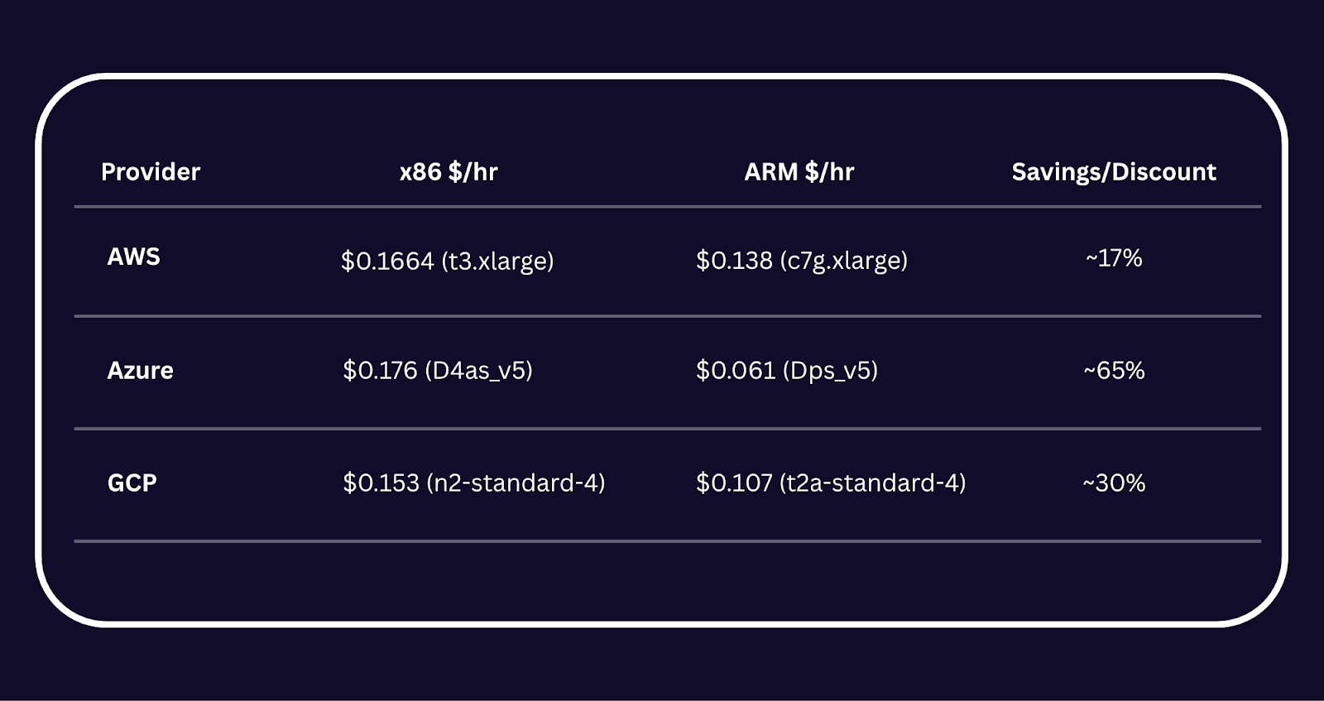Select the ARM $/hr column header
The height and width of the screenshot is (701, 1324).
799,171
